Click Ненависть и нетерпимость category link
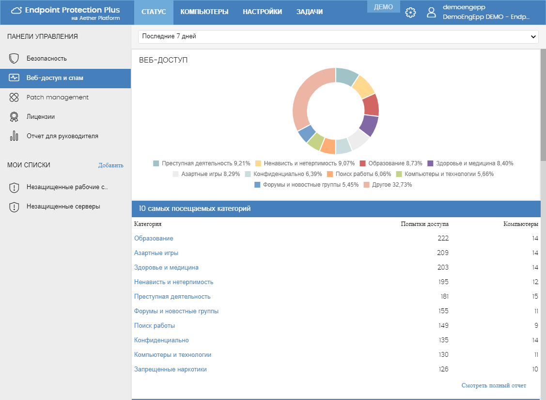This screenshot has height=400, width=546. [x=173, y=282]
